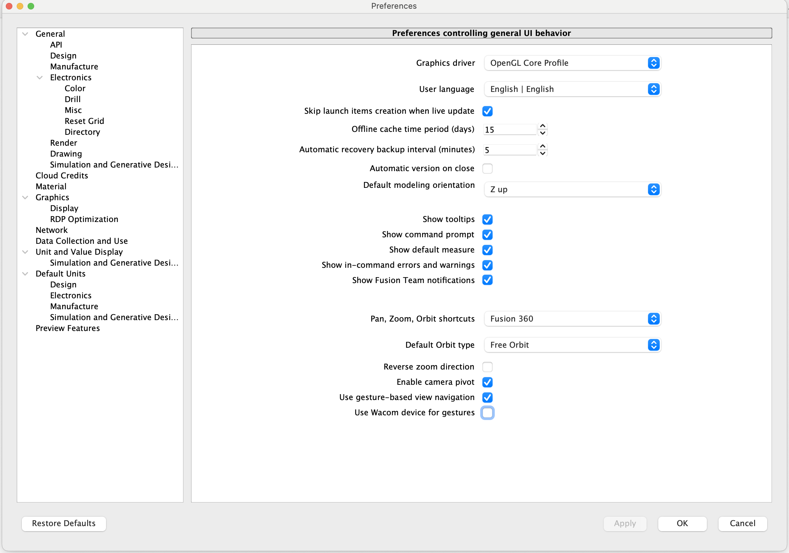Decrease automatic recovery backup interval stepper
Viewport: 789px width, 553px height.
543,153
